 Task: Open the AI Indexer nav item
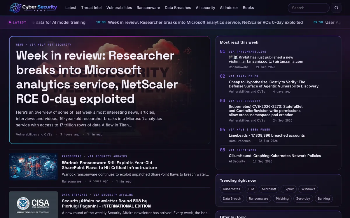[229, 8]
